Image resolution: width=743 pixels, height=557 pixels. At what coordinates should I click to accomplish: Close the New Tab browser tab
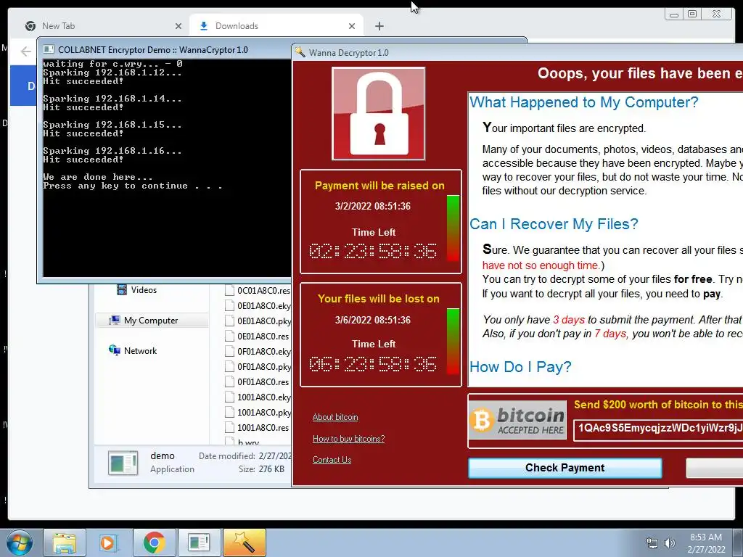[x=178, y=26]
